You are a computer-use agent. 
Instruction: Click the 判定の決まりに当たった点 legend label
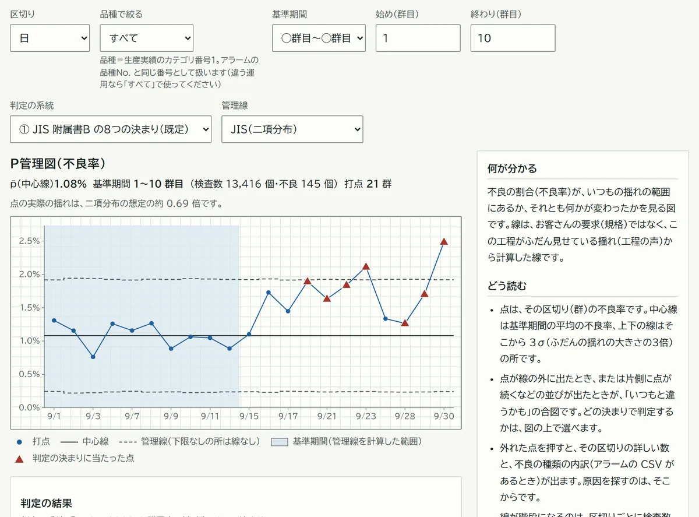[x=83, y=458]
